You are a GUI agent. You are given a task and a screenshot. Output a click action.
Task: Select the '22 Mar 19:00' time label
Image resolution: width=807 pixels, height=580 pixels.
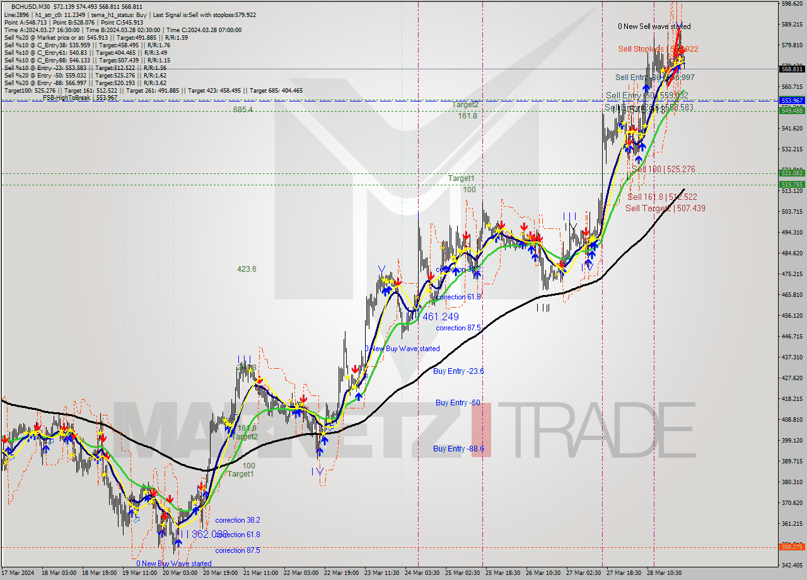click(x=341, y=573)
